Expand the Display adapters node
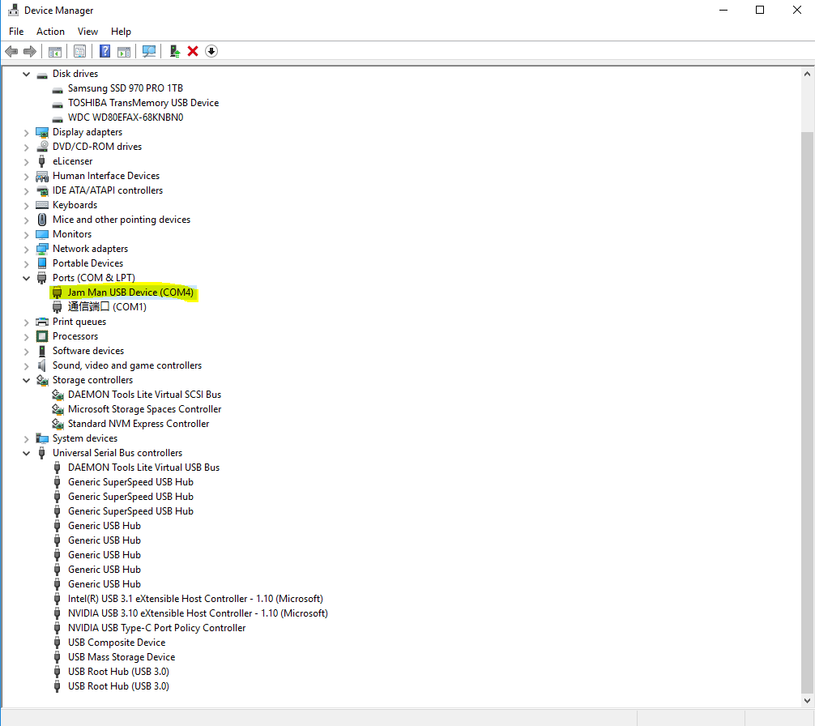This screenshot has width=815, height=726. coord(27,133)
